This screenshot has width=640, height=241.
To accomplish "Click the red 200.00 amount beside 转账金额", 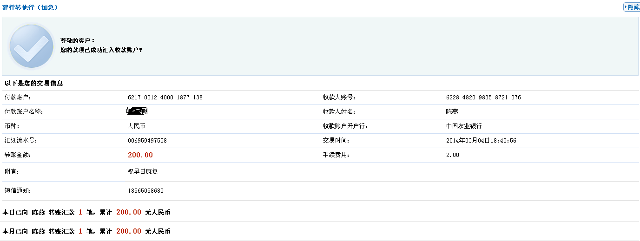I will (x=140, y=155).
